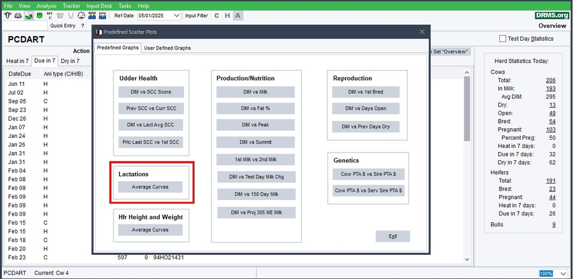Click the cow head toolbar icon

[7, 16]
